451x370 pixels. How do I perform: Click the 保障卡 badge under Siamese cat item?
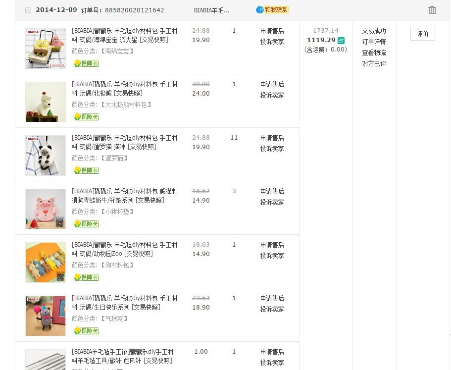[x=86, y=170]
